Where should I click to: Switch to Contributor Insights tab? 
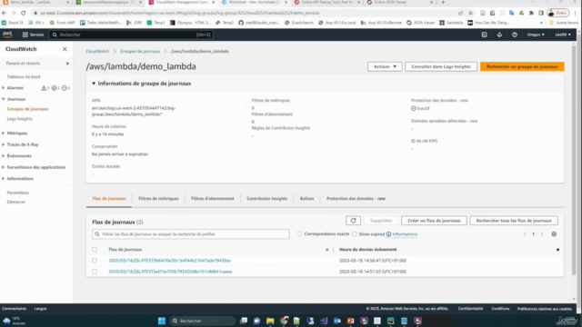[266, 199]
